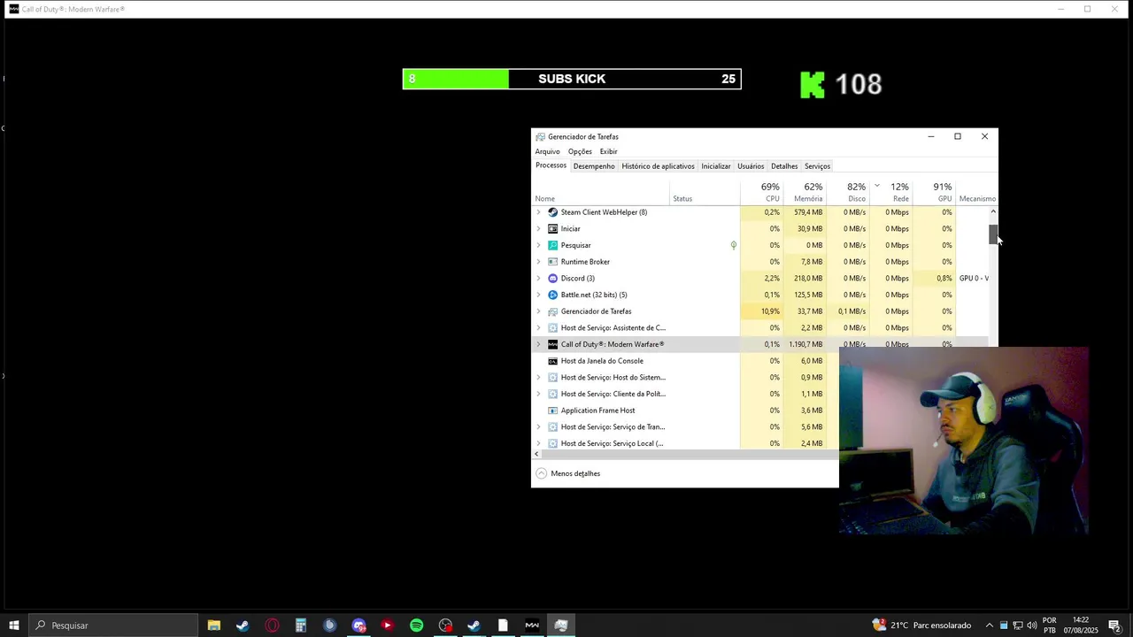Click Task Manager icon in the taskbar
The width and height of the screenshot is (1133, 637).
561,625
